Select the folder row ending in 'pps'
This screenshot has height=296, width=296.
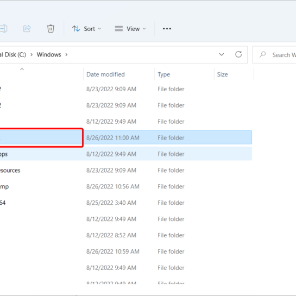(126, 154)
